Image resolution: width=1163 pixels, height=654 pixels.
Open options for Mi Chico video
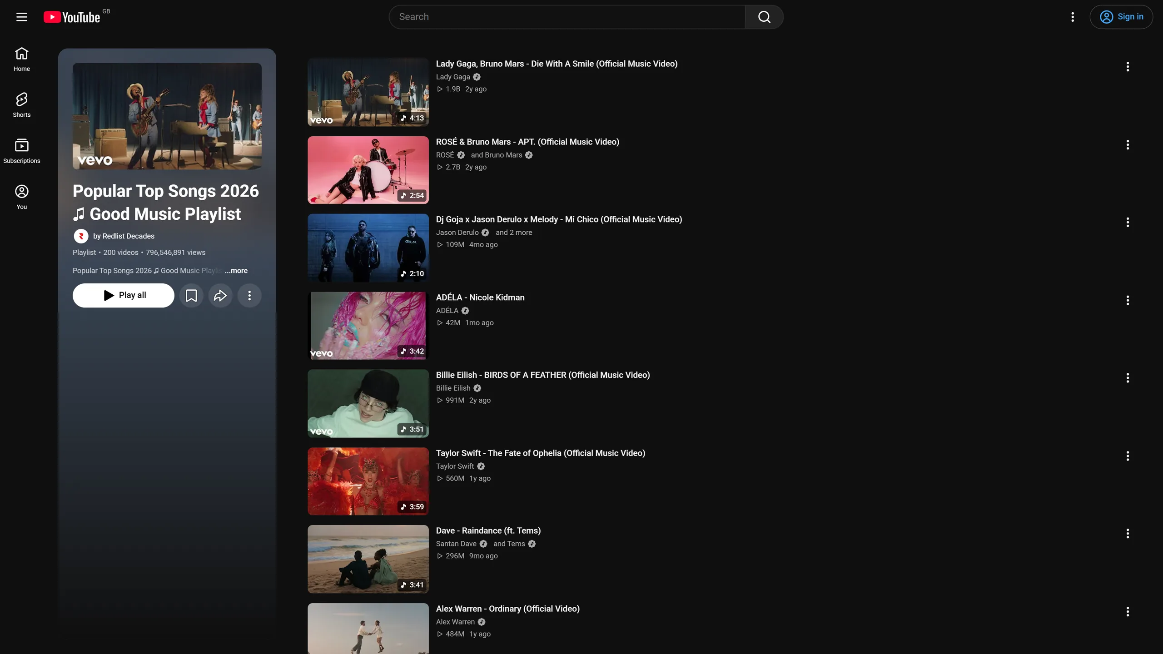coord(1128,222)
